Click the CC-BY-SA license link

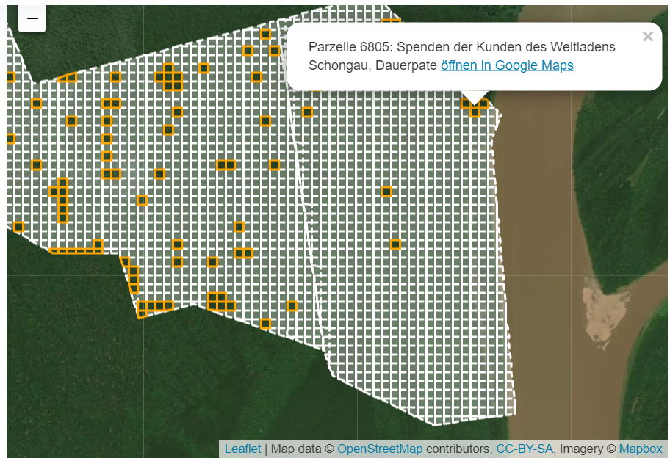tap(525, 449)
